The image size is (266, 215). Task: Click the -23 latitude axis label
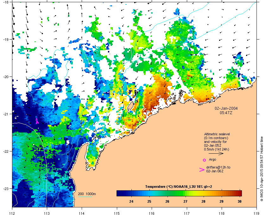pyautogui.click(x=6, y=188)
